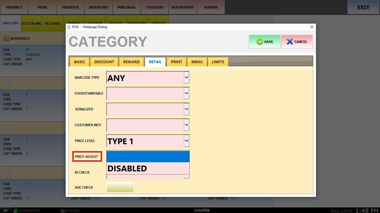Select the blank highlighted Price Adjust option
The height and width of the screenshot is (213, 380).
(x=148, y=157)
